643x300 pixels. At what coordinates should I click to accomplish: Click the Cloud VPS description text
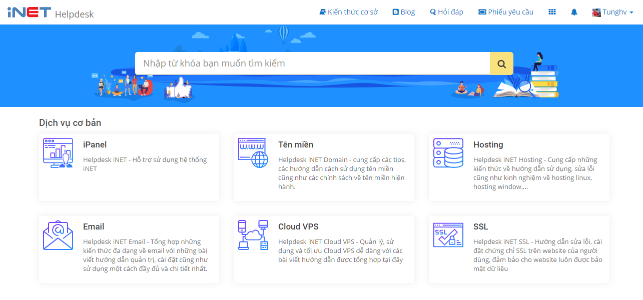(340, 251)
